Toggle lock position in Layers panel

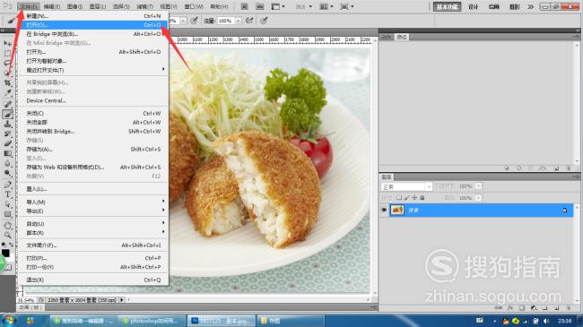point(414,198)
